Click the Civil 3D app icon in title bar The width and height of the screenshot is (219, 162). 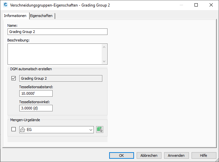click(5, 5)
